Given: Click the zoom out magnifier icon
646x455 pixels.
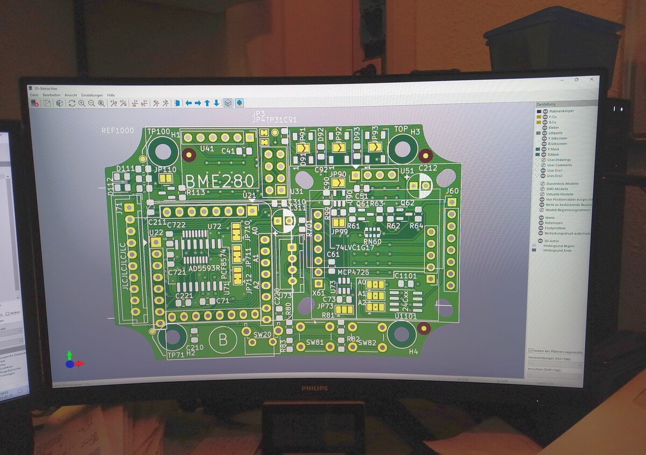Looking at the screenshot, I should coord(92,103).
